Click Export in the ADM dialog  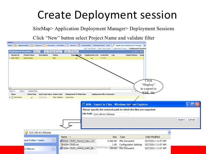click(x=181, y=120)
